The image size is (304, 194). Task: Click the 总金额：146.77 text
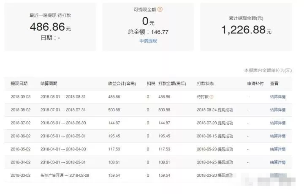(148, 32)
